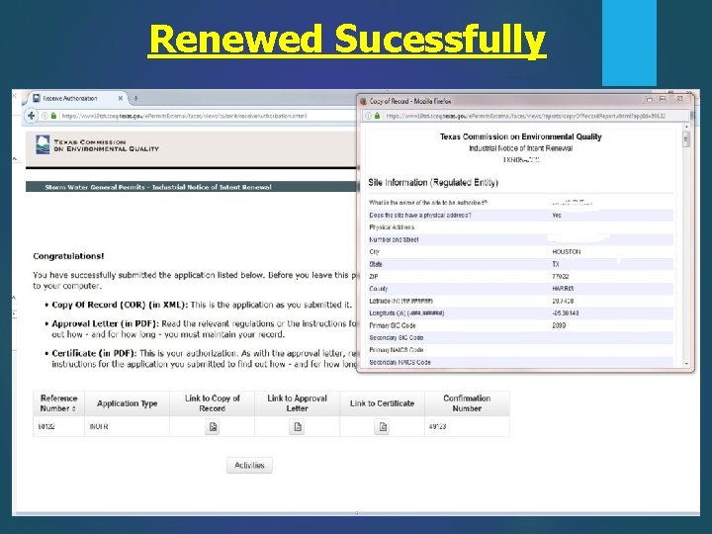Viewport: 712px width, 534px height.
Task: Open the Certificate document icon
Action: click(x=383, y=427)
